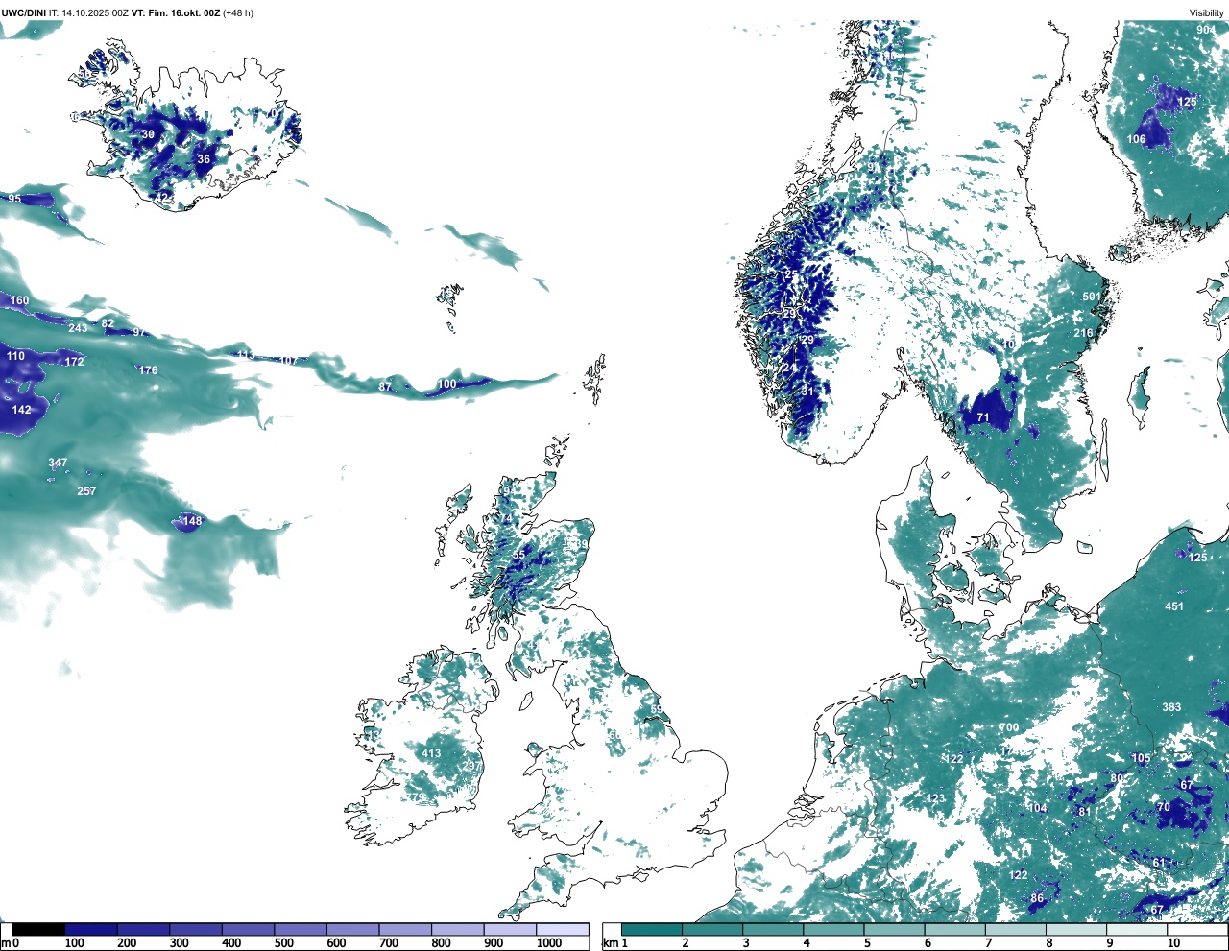1229x951 pixels.
Task: Click the '172' value on the Atlantic
Action: [x=74, y=362]
